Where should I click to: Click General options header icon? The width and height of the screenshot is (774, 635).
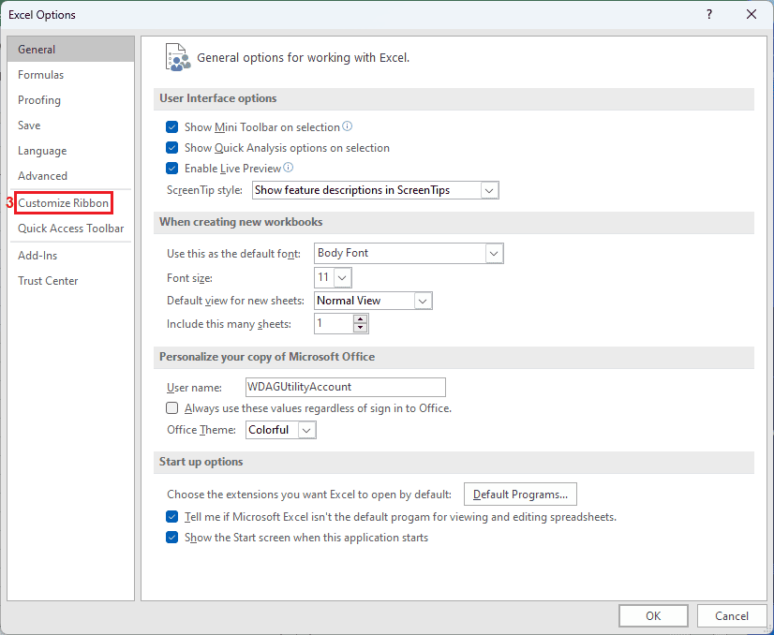tap(178, 57)
